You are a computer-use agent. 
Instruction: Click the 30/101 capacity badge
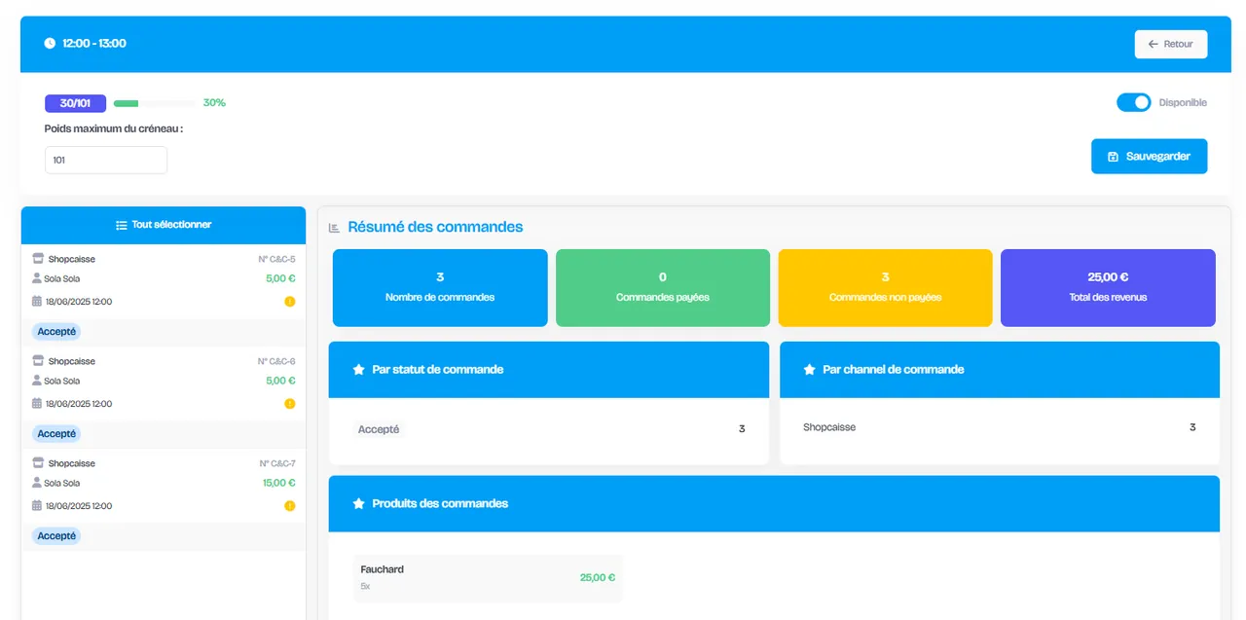(75, 103)
